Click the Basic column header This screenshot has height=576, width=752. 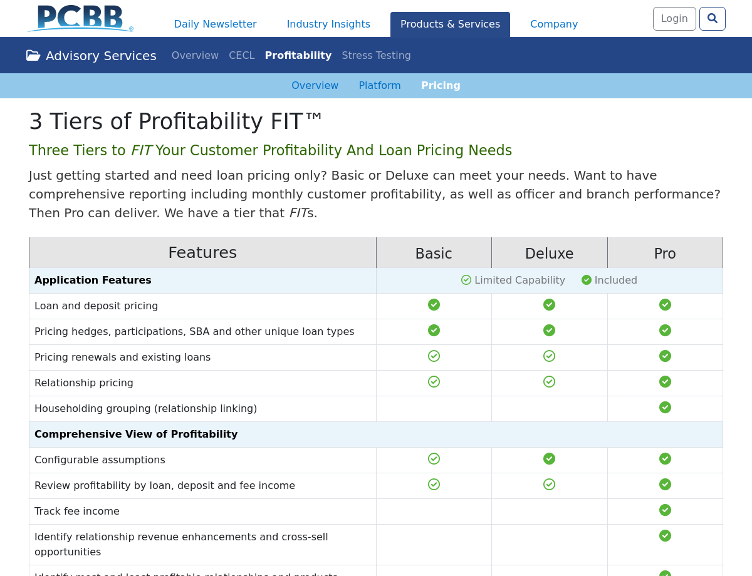click(x=434, y=254)
